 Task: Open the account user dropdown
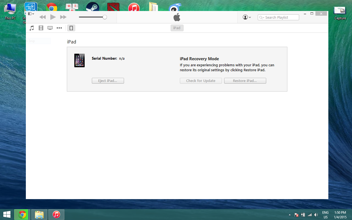pos(247,17)
